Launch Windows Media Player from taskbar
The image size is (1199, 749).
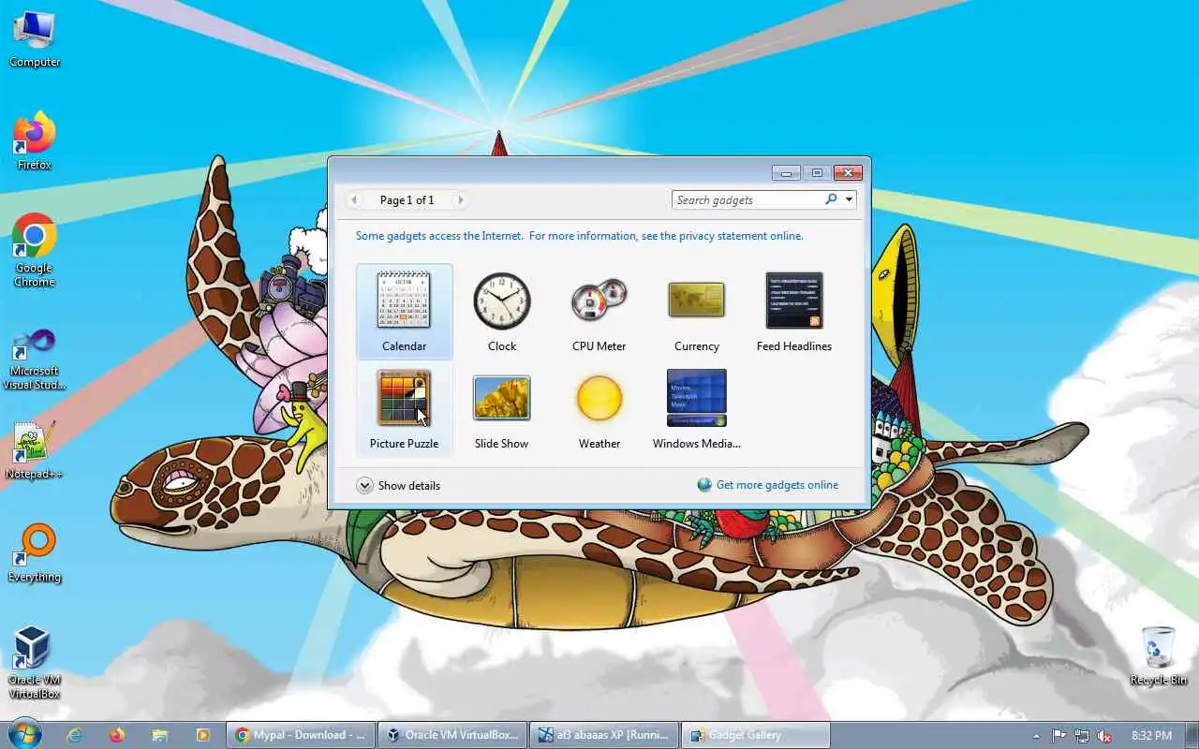tap(203, 735)
